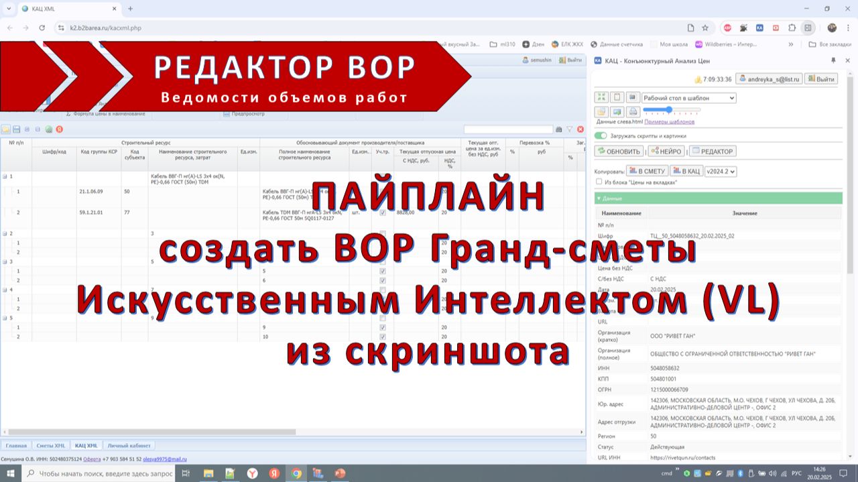Open the 'Примеры шаблонов' link

click(670, 122)
